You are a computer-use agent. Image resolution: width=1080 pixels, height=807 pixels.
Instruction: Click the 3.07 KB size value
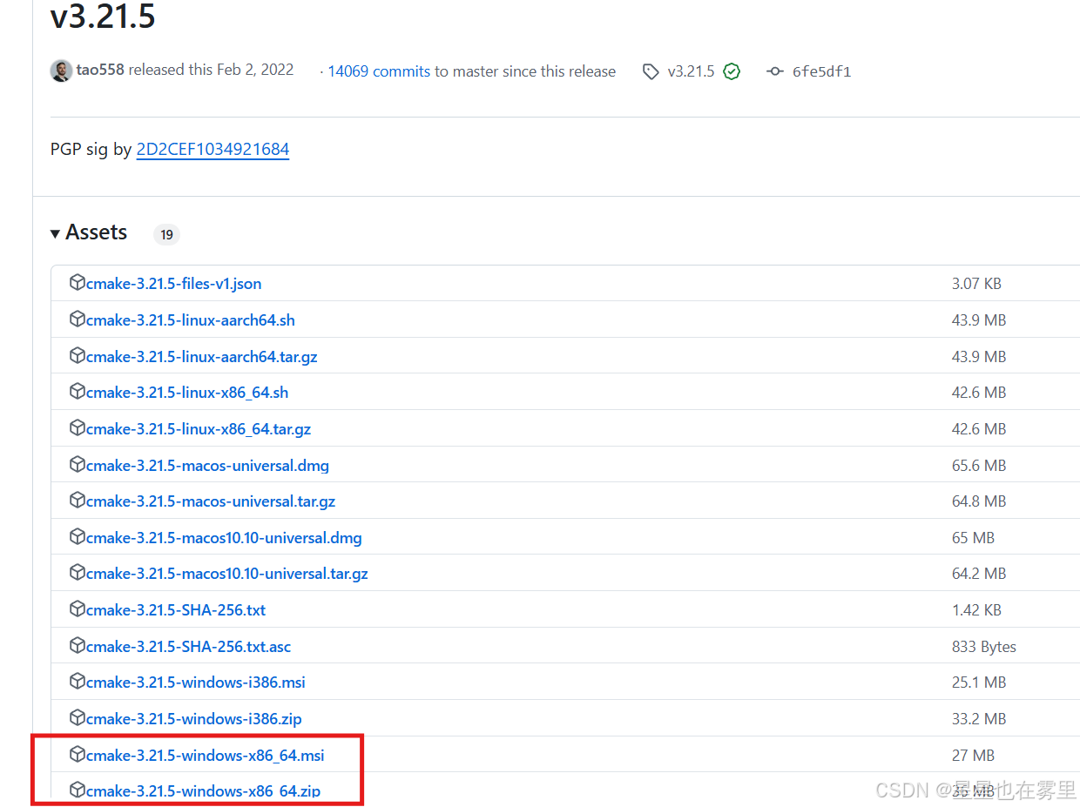tap(976, 283)
